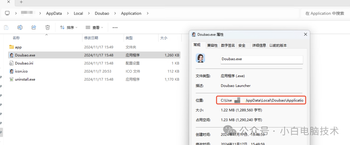Click the 在 Application 中搜索 search box
The height and width of the screenshot is (145, 350).
click(325, 13)
